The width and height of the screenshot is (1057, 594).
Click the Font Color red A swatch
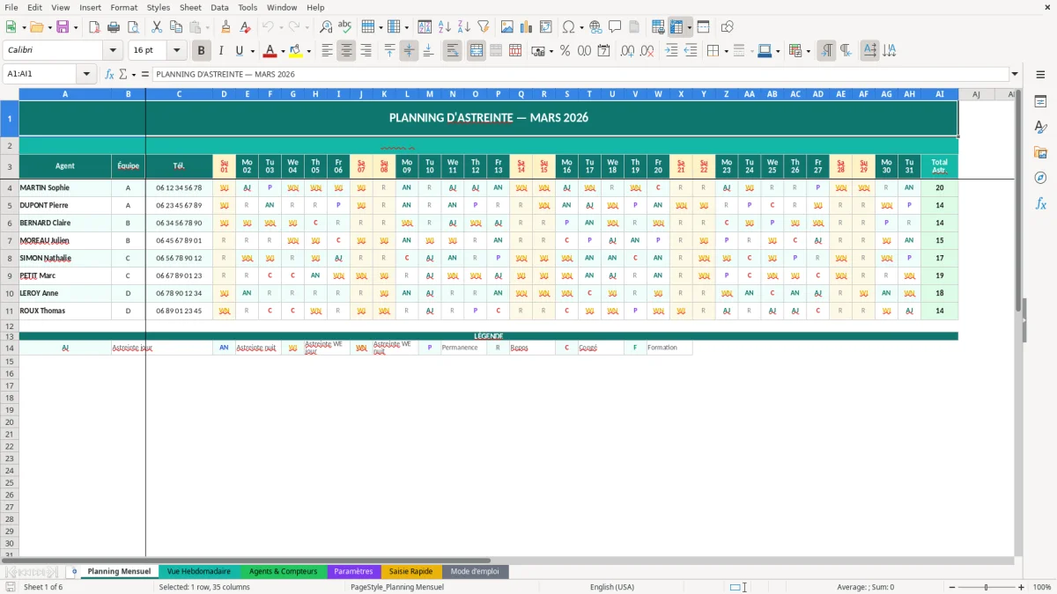pyautogui.click(x=270, y=51)
